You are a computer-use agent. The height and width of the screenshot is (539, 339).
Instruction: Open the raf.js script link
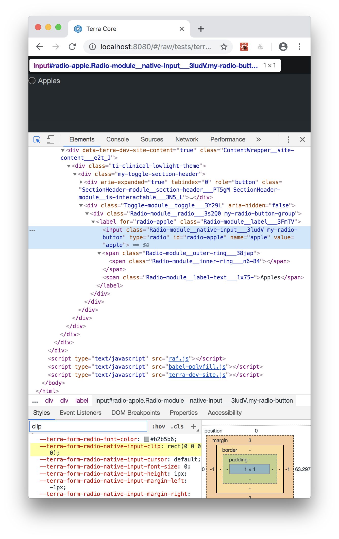(179, 359)
